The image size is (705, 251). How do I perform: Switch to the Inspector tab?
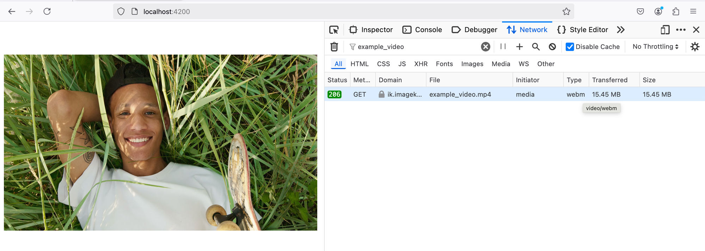[371, 30]
